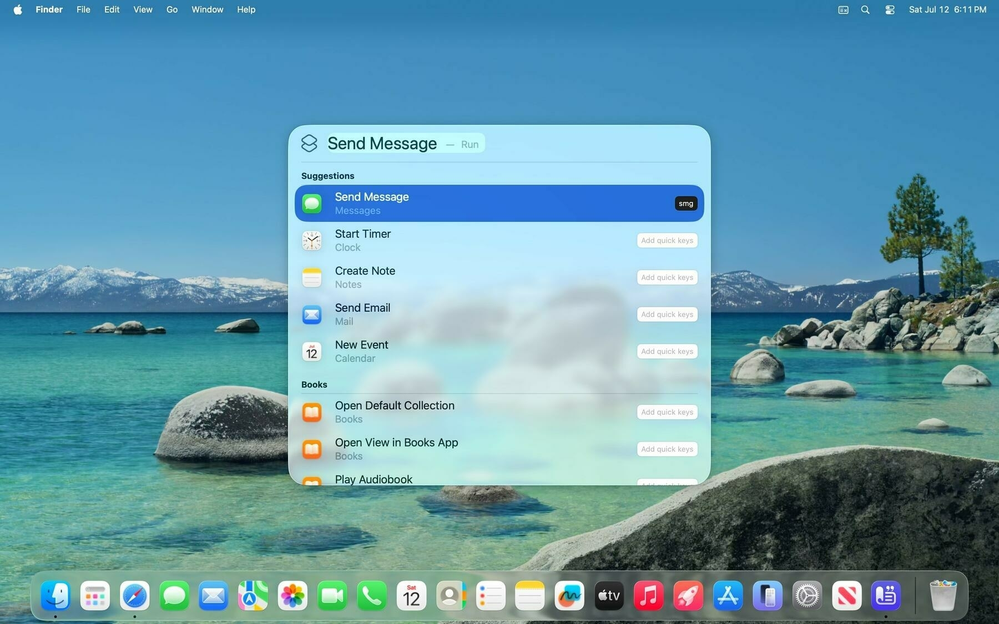Open the Trash in the Dock
This screenshot has height=624, width=999.
[x=943, y=596]
